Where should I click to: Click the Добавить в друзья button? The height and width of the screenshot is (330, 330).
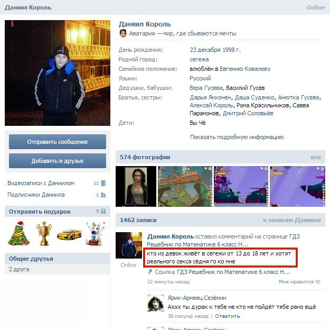pyautogui.click(x=58, y=161)
